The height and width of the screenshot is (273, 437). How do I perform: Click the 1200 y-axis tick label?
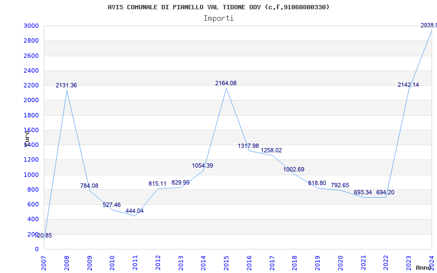[31, 160]
